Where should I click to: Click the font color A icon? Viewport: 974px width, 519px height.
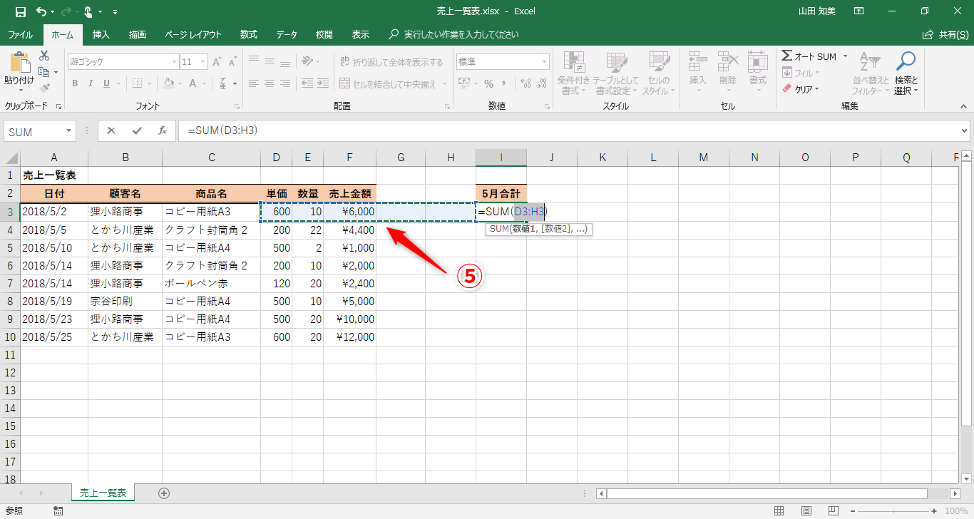pos(193,83)
